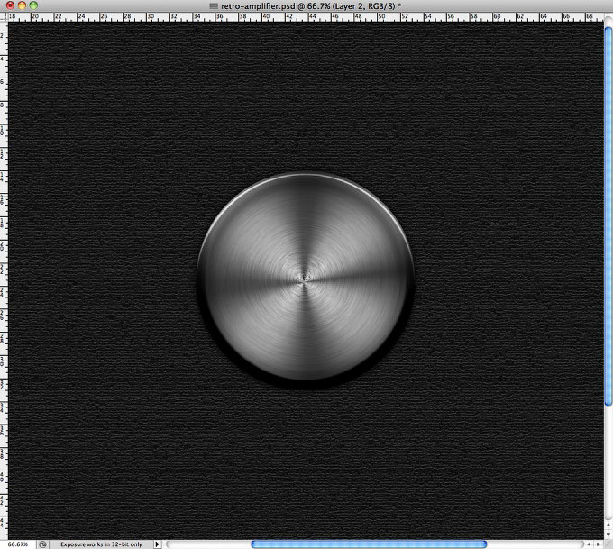The image size is (613, 549).
Task: Click the 66.67% zoom level field
Action: coord(18,544)
